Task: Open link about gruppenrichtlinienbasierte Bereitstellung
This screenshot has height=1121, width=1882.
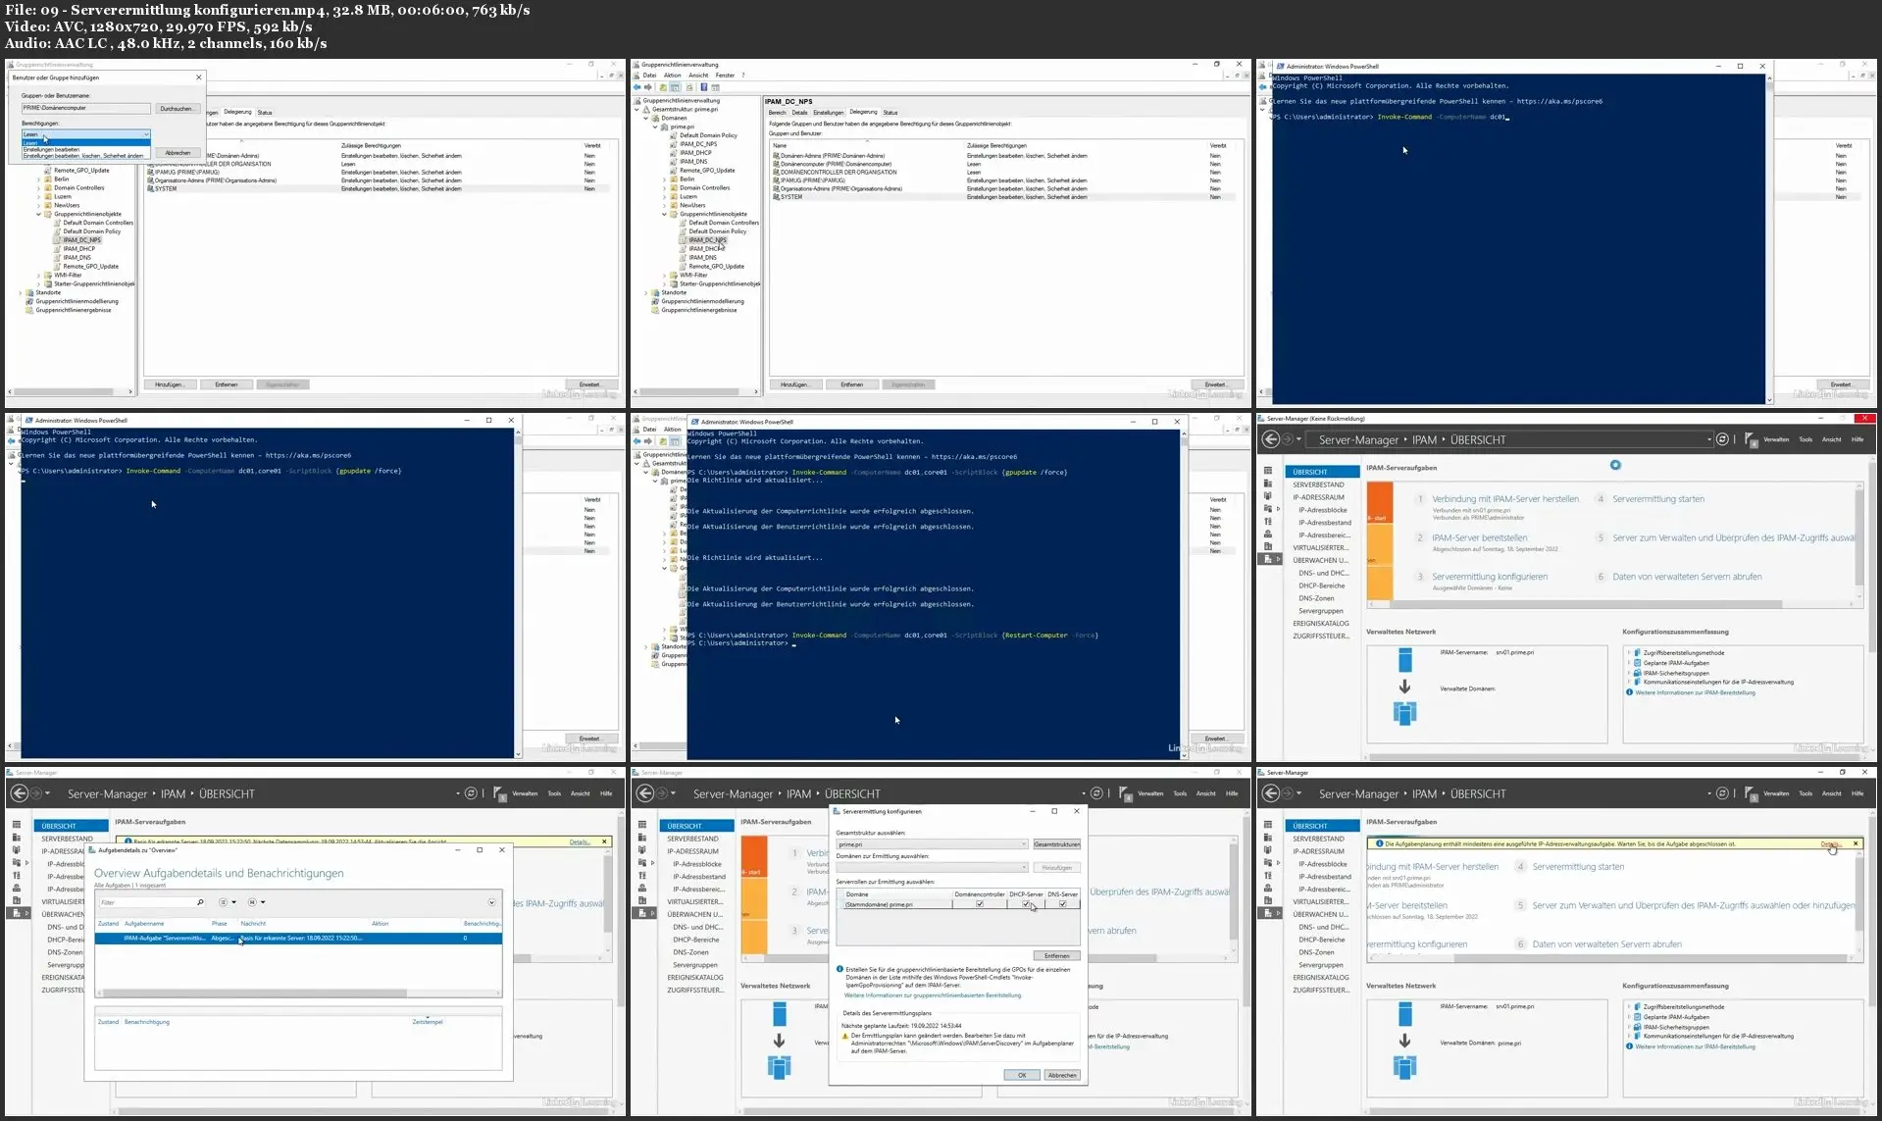Action: 932,995
